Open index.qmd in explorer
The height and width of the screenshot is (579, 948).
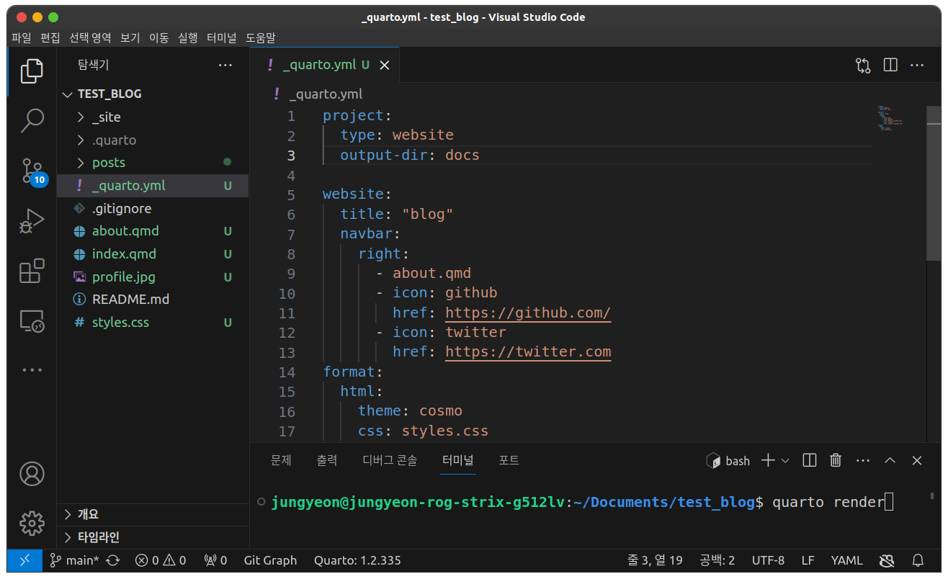click(x=153, y=254)
